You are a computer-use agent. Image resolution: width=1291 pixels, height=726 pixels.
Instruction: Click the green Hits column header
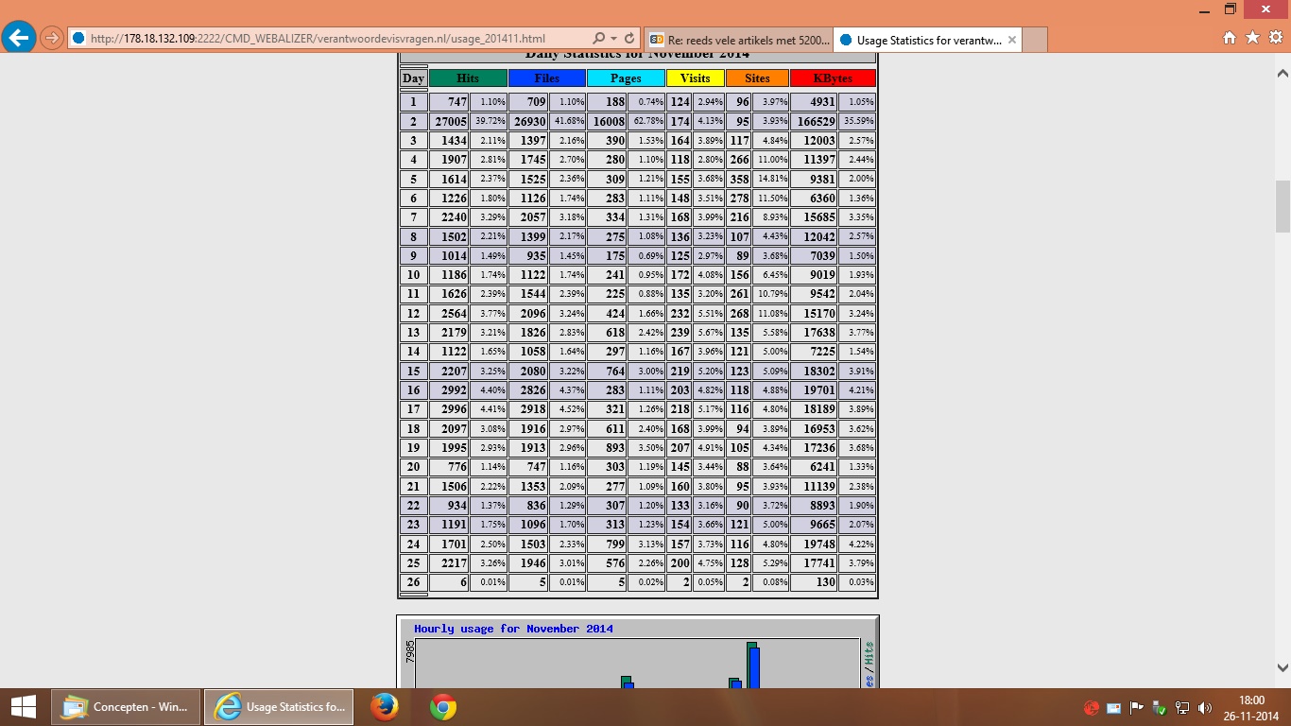click(x=468, y=78)
